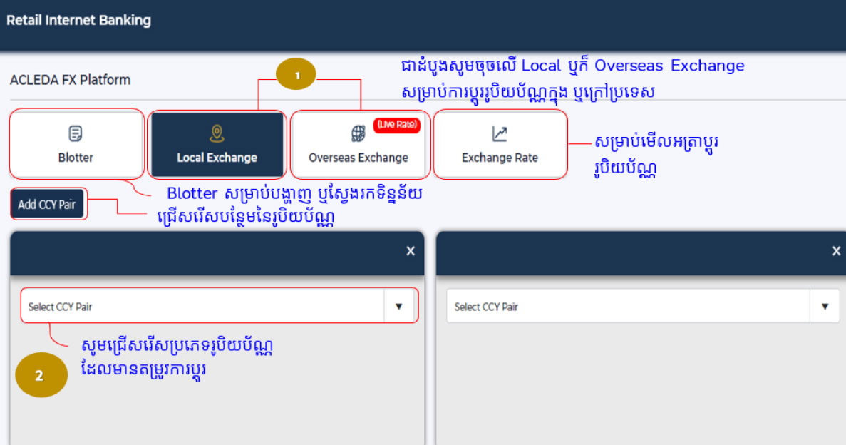
Task: Click the Blotter document icon
Action: pos(75,133)
